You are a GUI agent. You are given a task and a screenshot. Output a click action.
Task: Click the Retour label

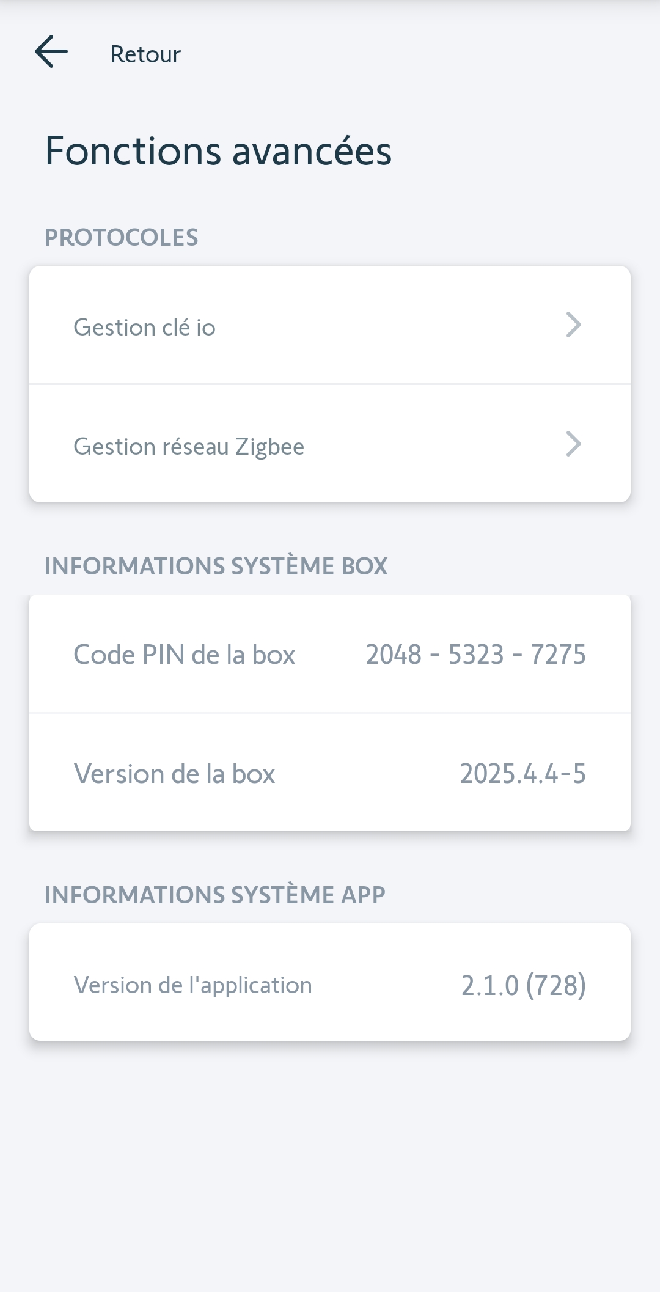coord(145,54)
